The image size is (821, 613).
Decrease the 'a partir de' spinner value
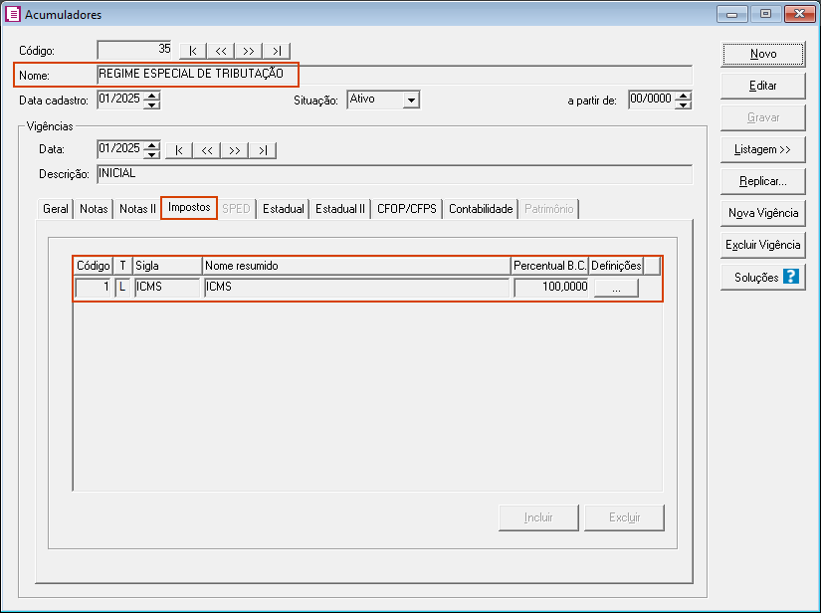coord(683,103)
